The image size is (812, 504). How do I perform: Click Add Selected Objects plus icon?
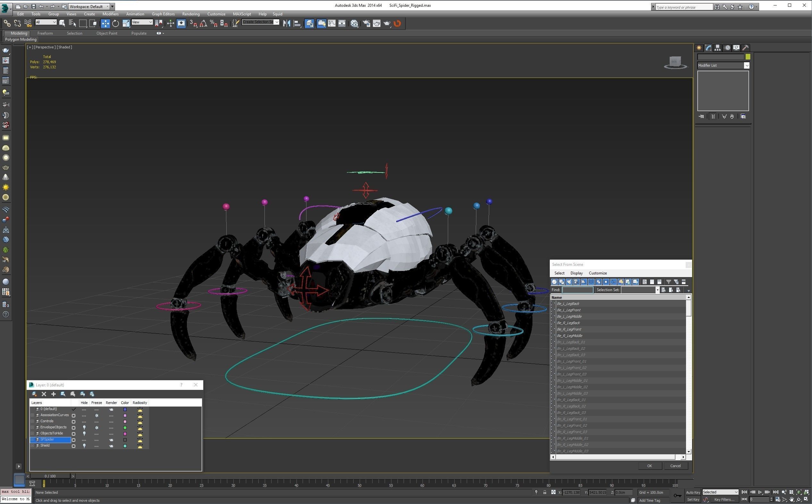click(x=53, y=394)
